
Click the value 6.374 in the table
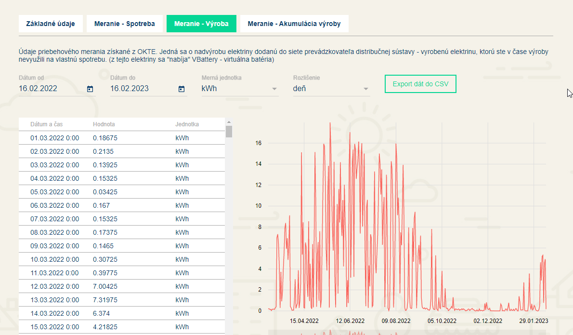tap(101, 314)
